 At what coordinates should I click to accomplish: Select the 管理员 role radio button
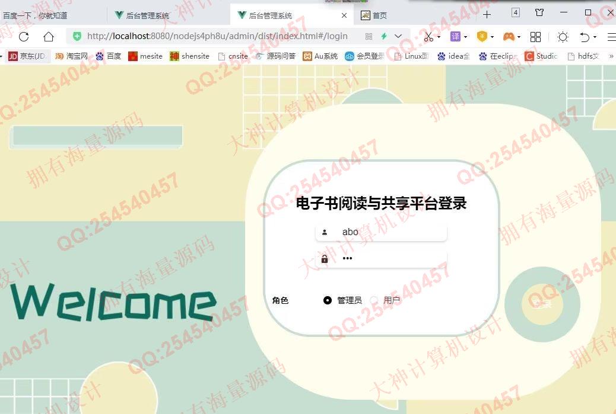[327, 300]
